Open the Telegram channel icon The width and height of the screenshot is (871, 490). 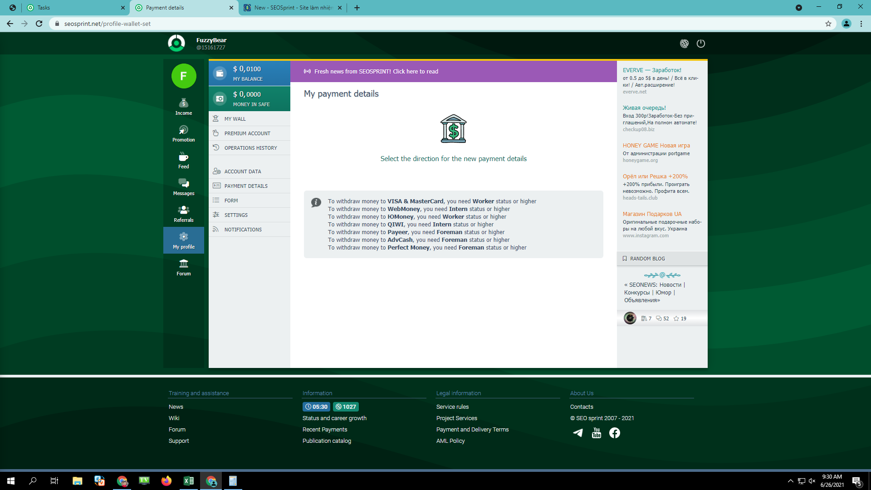578,433
